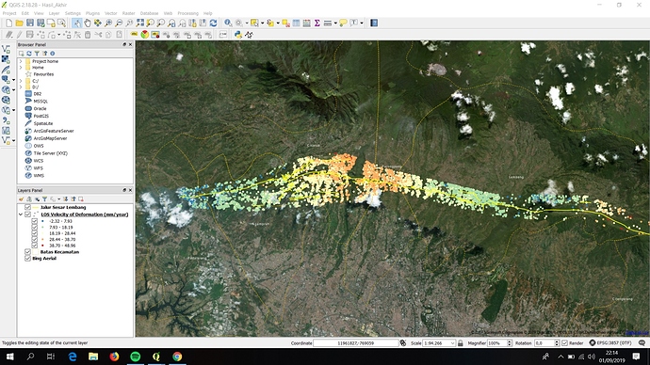Viewport: 650px width, 365px height.
Task: Select the Map Tips icon
Action: (x=343, y=24)
